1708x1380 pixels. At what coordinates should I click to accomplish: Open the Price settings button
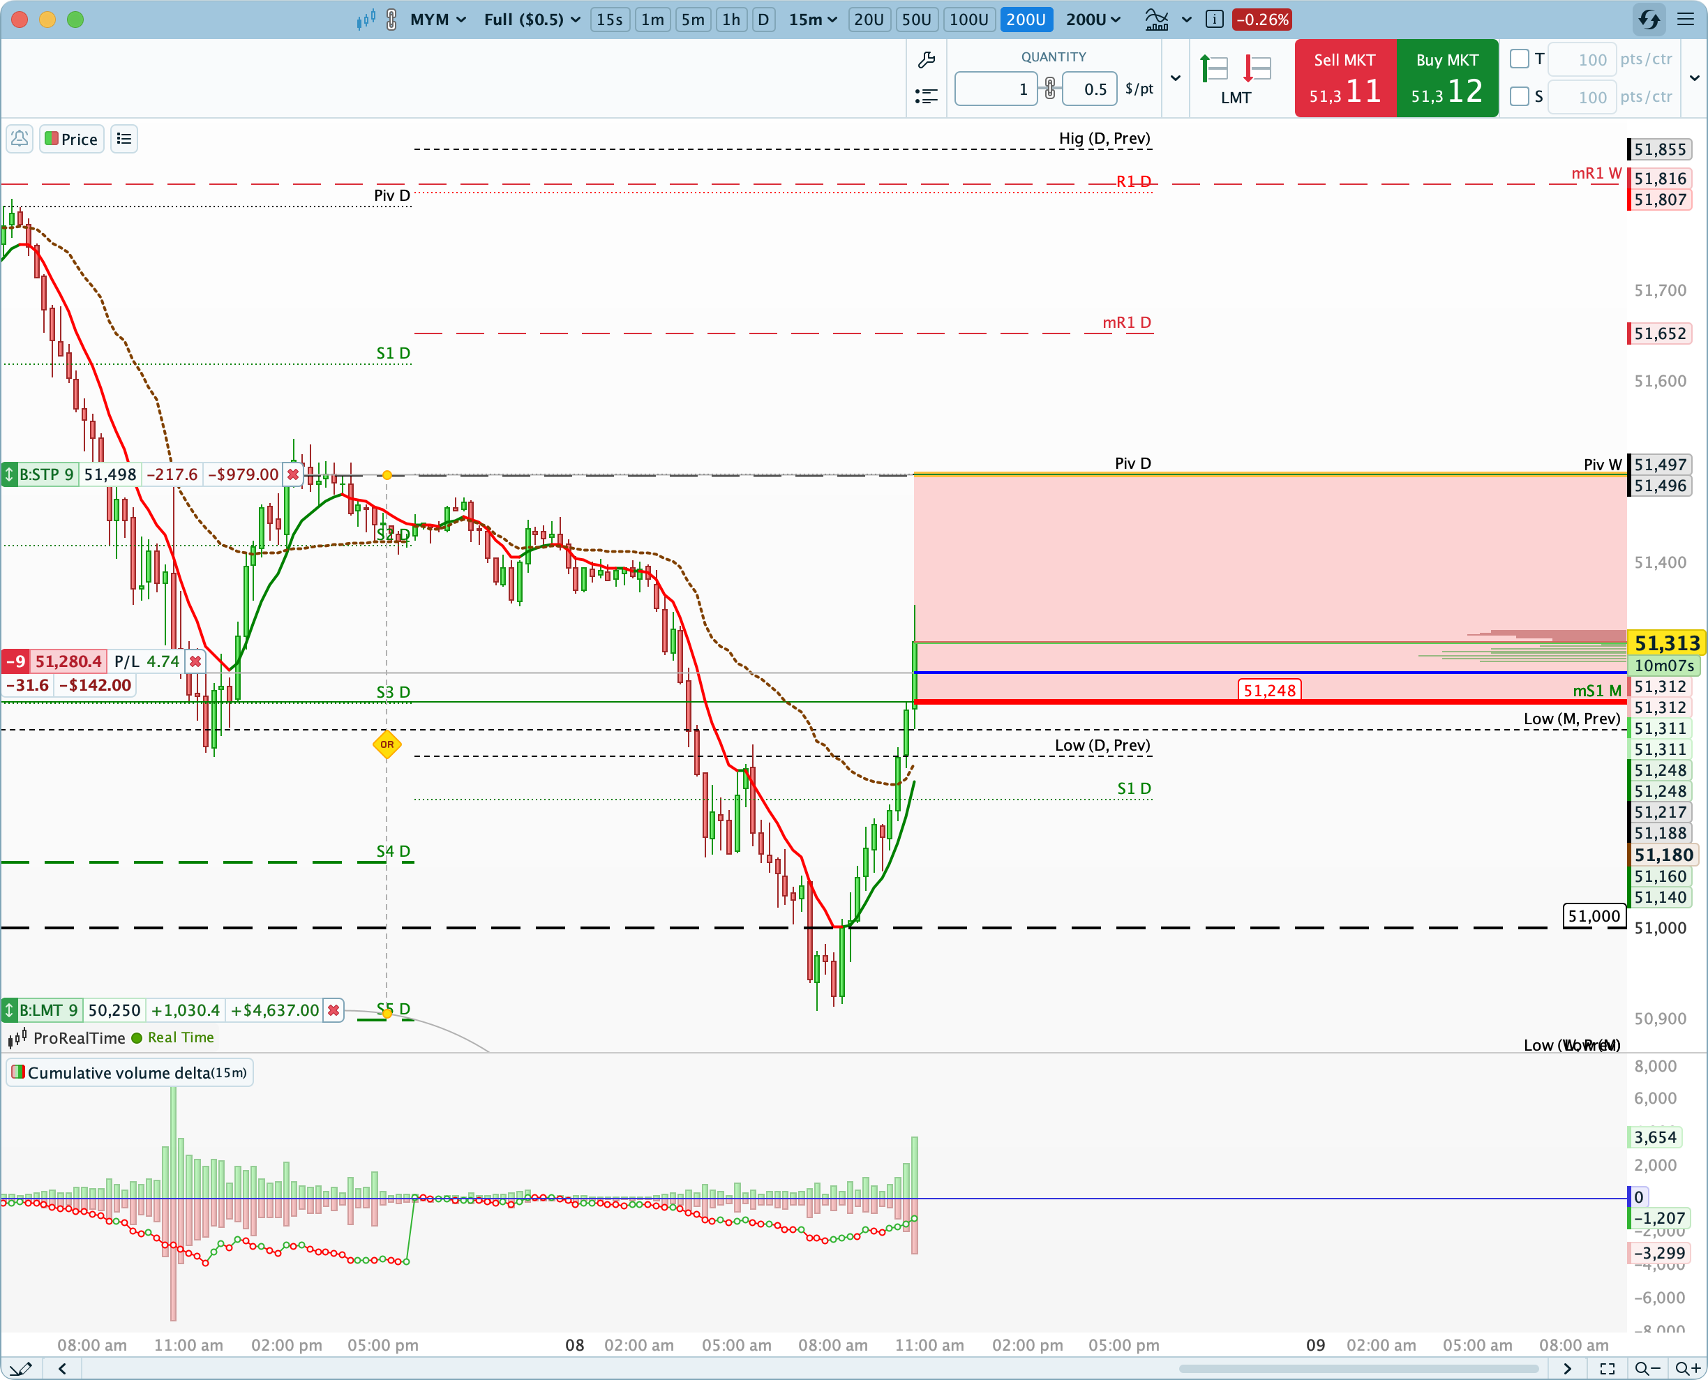(x=72, y=139)
